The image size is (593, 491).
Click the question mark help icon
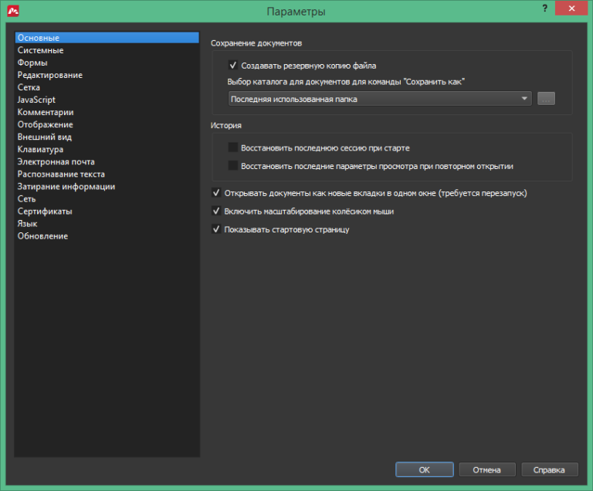(544, 8)
